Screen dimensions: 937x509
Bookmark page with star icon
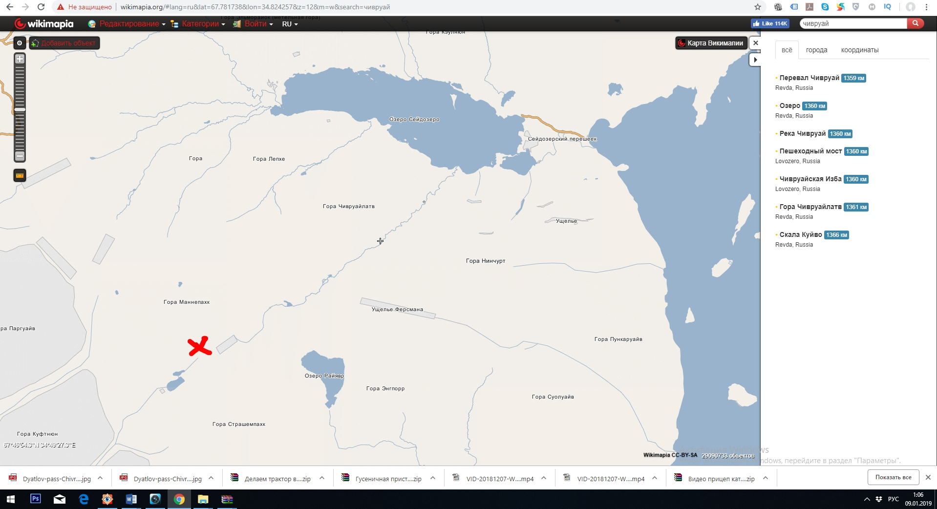pos(757,7)
